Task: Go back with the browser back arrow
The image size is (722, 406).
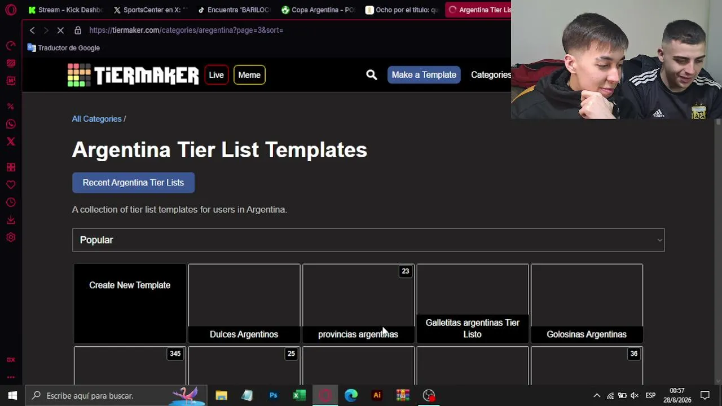Action: coord(32,30)
